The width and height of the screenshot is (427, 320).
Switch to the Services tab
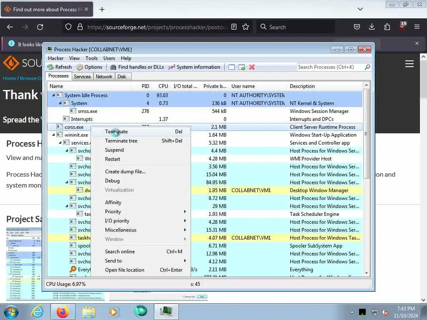pyautogui.click(x=82, y=77)
